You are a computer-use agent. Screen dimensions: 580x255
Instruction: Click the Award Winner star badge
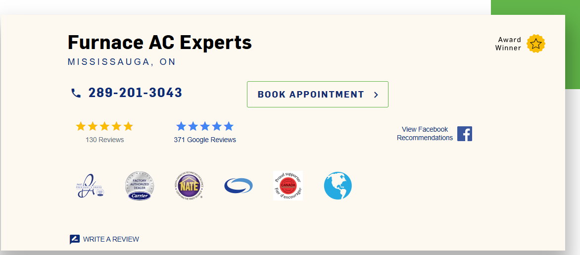[x=536, y=44]
